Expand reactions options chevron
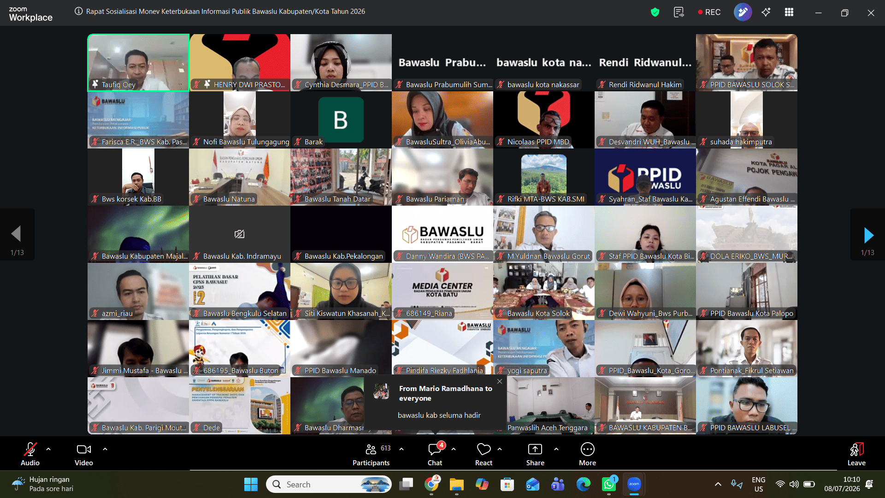 (x=500, y=449)
